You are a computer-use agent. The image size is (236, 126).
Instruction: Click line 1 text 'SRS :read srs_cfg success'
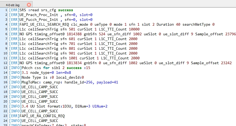tap(46, 10)
